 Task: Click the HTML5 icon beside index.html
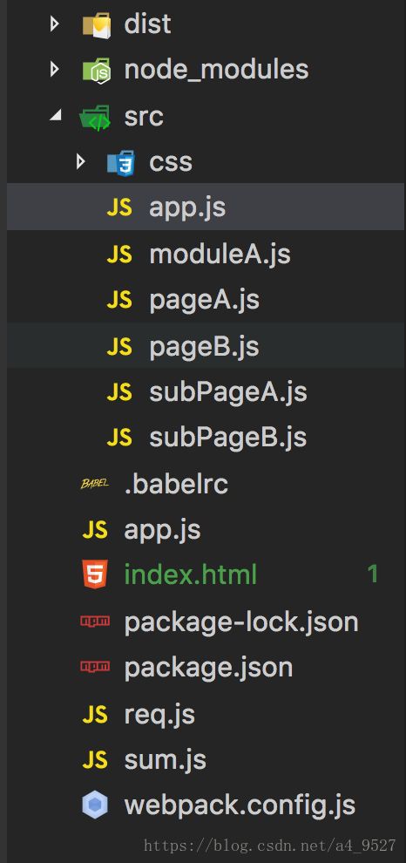tap(95, 575)
